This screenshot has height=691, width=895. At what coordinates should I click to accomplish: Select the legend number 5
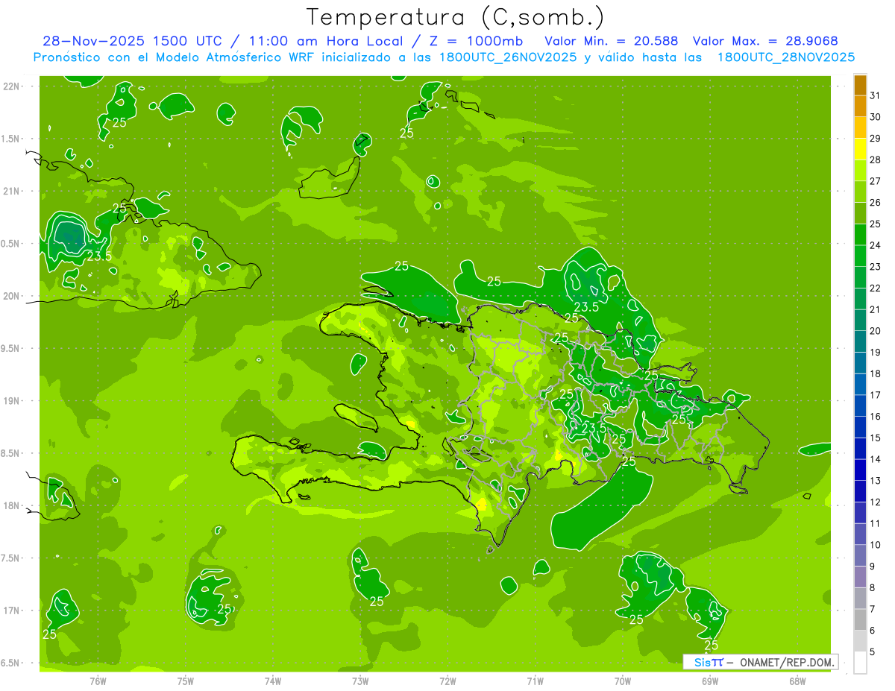coord(873,652)
